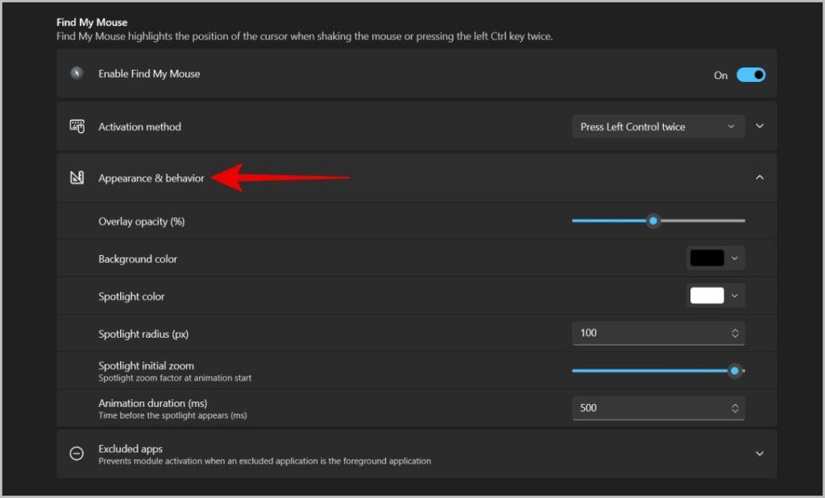Image resolution: width=825 pixels, height=498 pixels.
Task: Click the Find My Mouse cursor icon
Action: click(x=77, y=73)
